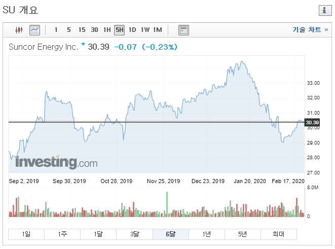Set chart interval to 1 minute
The width and height of the screenshot is (335, 249).
(x=56, y=30)
